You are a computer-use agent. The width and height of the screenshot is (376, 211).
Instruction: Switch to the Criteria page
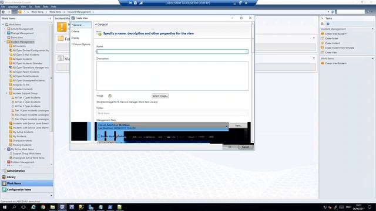75,31
